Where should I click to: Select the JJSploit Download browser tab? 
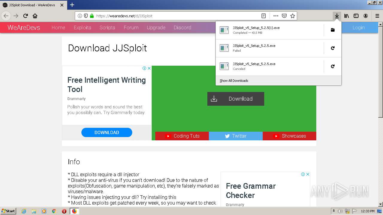(x=33, y=5)
